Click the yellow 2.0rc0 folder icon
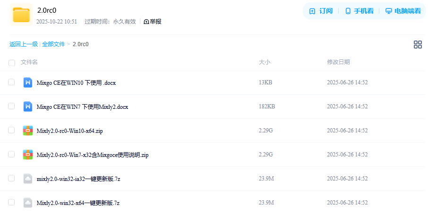This screenshot has width=428, height=213. [x=21, y=15]
